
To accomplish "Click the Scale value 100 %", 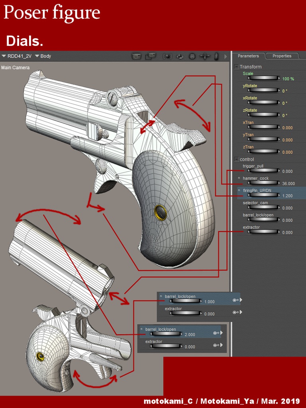I will pyautogui.click(x=288, y=78).
